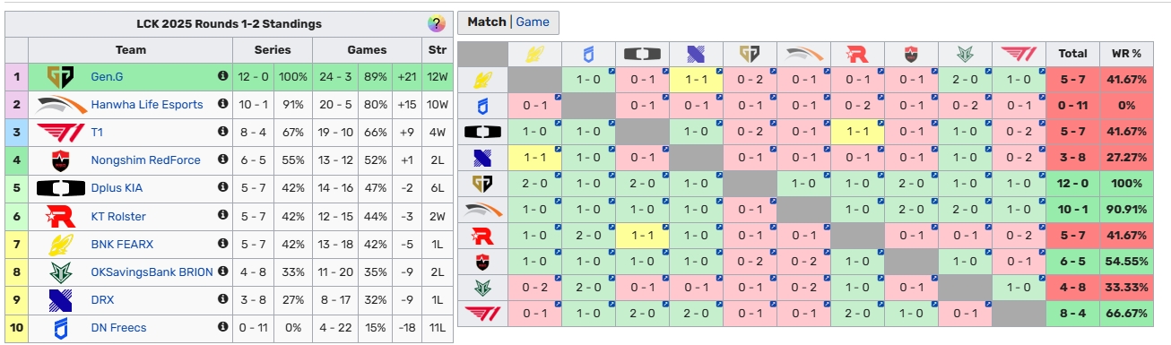This screenshot has height=345, width=1171.
Task: Switch to the Game view tab
Action: (533, 22)
